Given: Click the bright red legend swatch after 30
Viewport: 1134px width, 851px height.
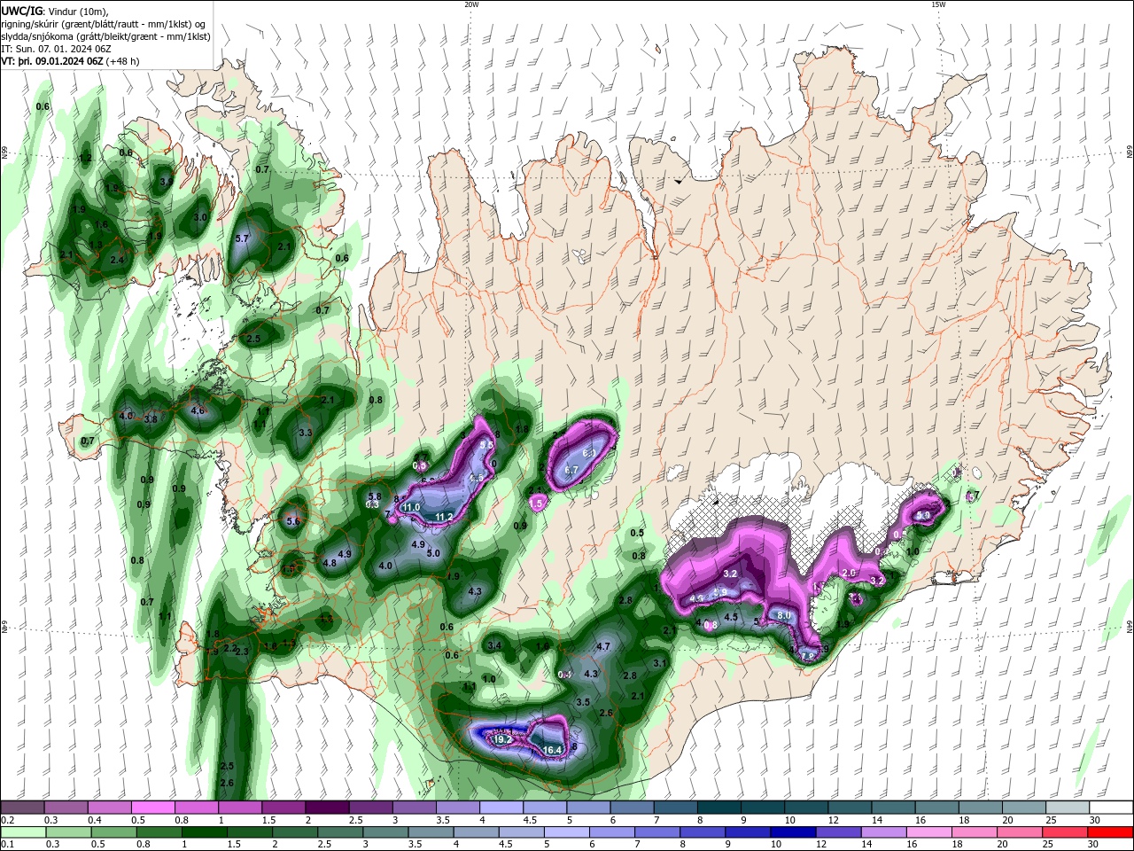Looking at the screenshot, I should tap(1111, 832).
